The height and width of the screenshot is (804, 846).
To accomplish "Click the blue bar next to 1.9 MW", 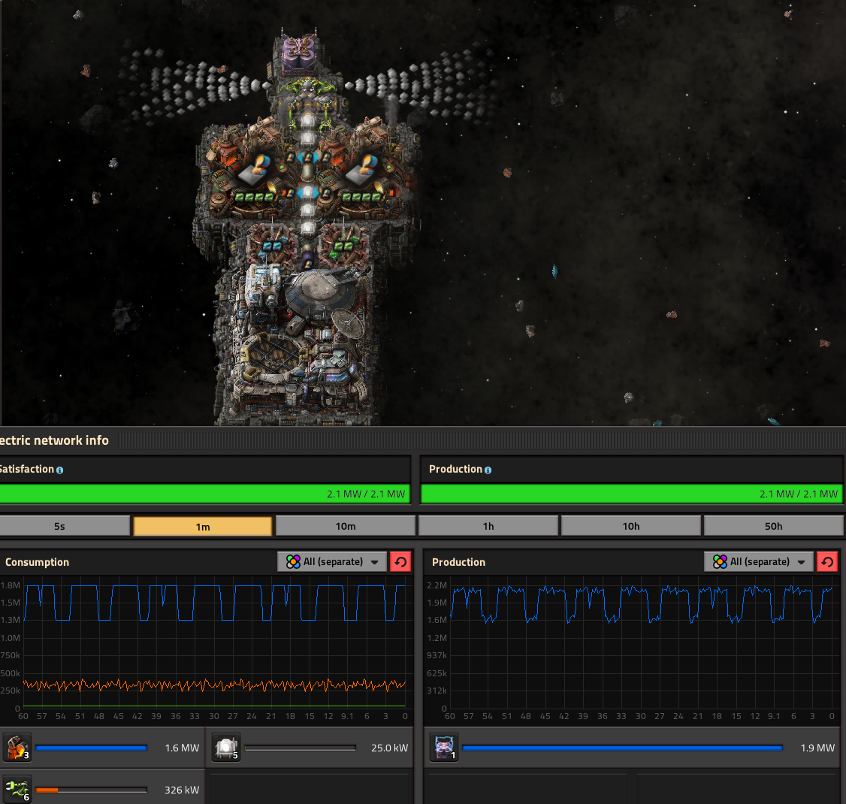I will pyautogui.click(x=622, y=748).
